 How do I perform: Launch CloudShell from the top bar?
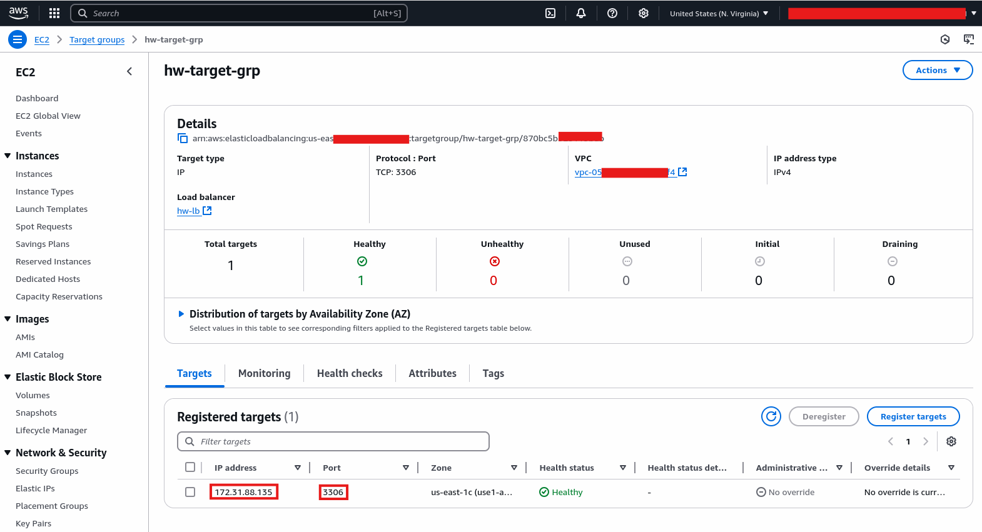tap(550, 13)
